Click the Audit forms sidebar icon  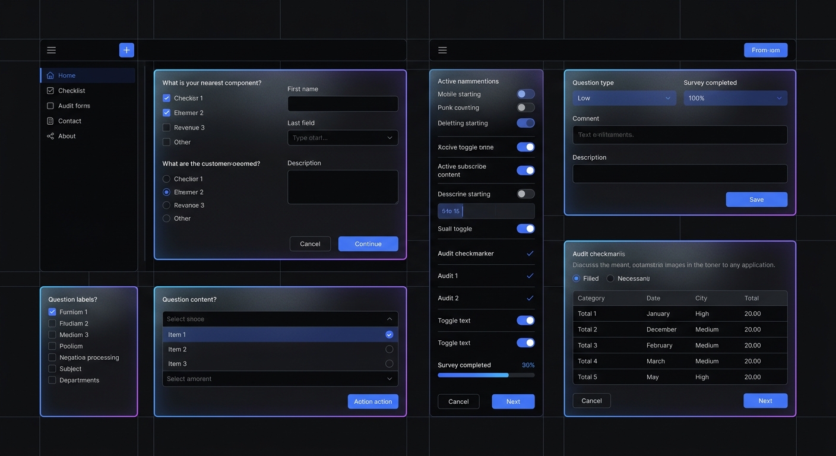(50, 106)
